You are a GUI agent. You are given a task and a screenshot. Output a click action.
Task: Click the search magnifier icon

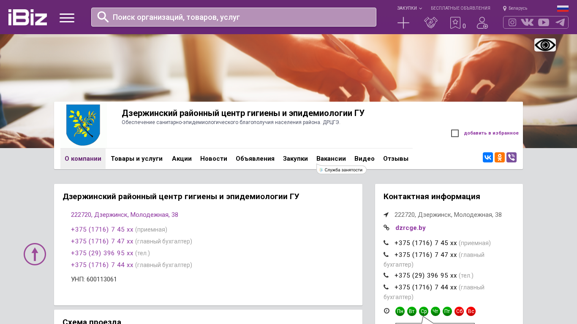pyautogui.click(x=103, y=17)
